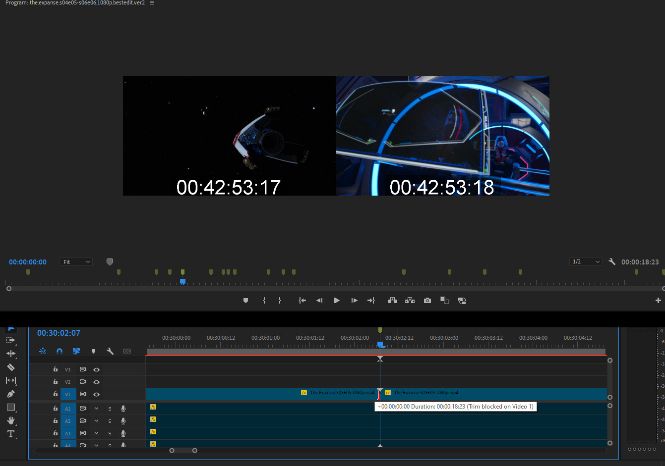
Task: Select the Razor tool
Action: point(11,367)
